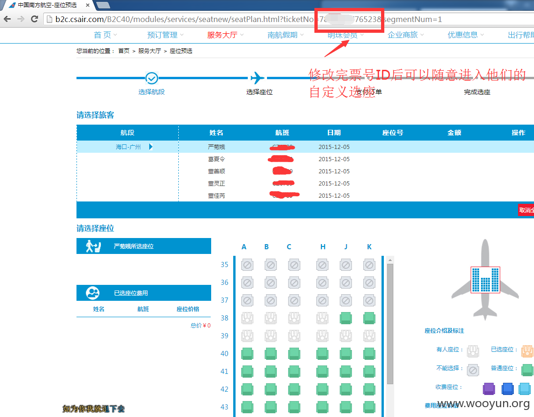Select passenger 董善顺 row
This screenshot has height=417, width=534.
(356, 171)
